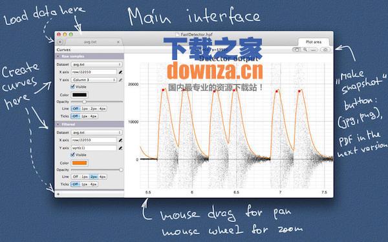Click the Raw samples section header
The image size is (388, 242).
pyautogui.click(x=89, y=56)
